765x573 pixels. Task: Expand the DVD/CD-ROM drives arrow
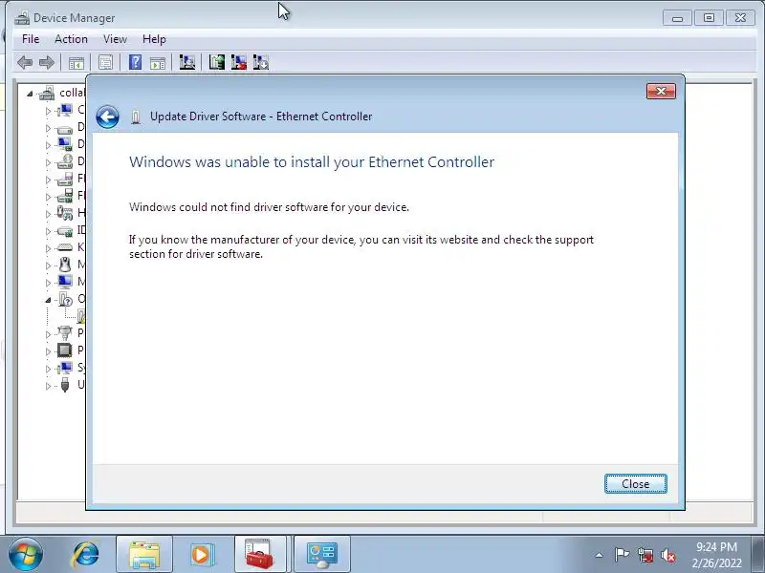point(48,162)
